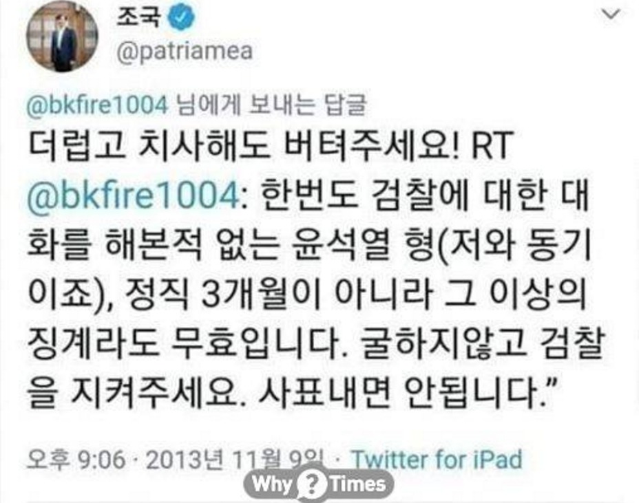The height and width of the screenshot is (503, 639).
Task: Open the @bkfire1004 mention inside tweet text
Action: (133, 196)
